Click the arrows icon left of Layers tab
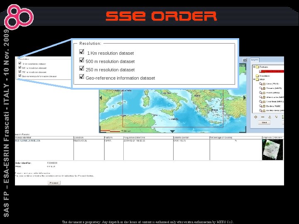 coord(245,60)
